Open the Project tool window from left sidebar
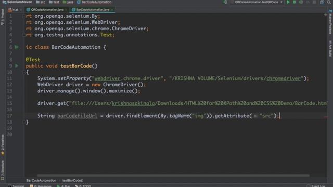Screen dimensions: 333x187 click(x=3, y=17)
